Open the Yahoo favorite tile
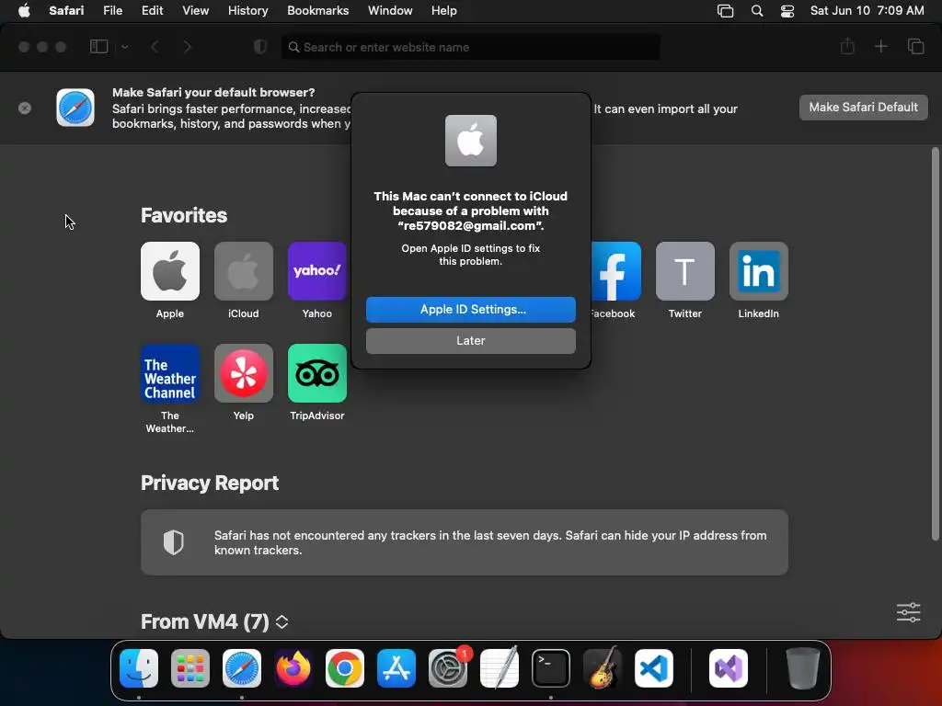942x706 pixels. 317,271
